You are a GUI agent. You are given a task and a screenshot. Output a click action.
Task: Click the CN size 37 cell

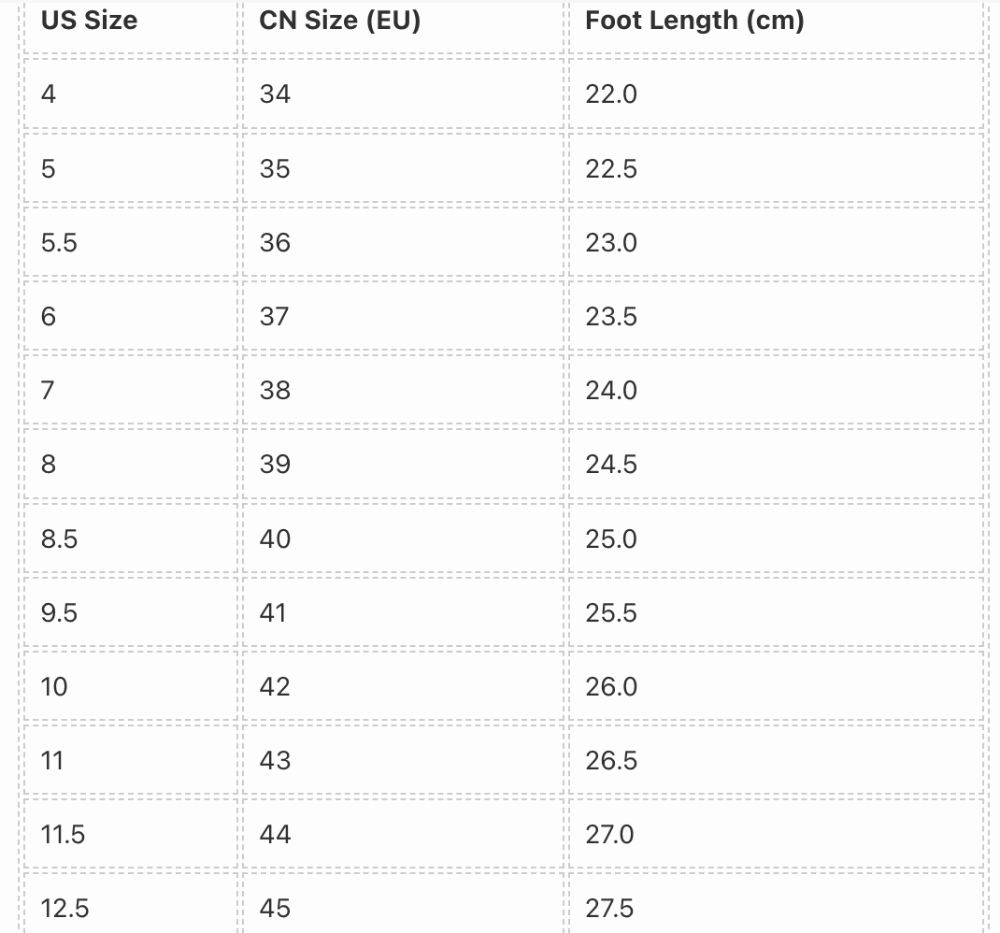pyautogui.click(x=403, y=317)
